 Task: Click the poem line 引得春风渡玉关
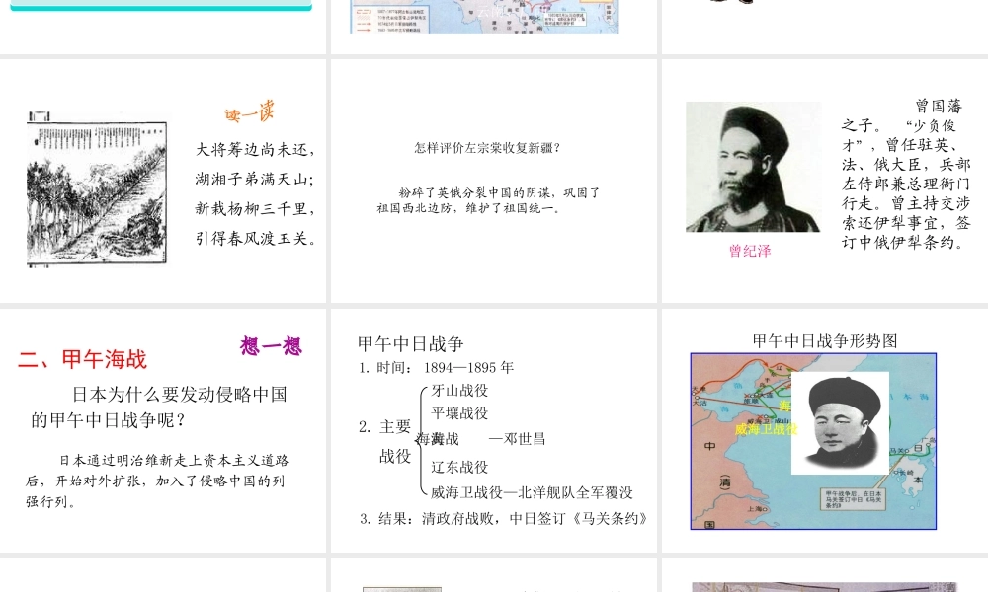[255, 239]
